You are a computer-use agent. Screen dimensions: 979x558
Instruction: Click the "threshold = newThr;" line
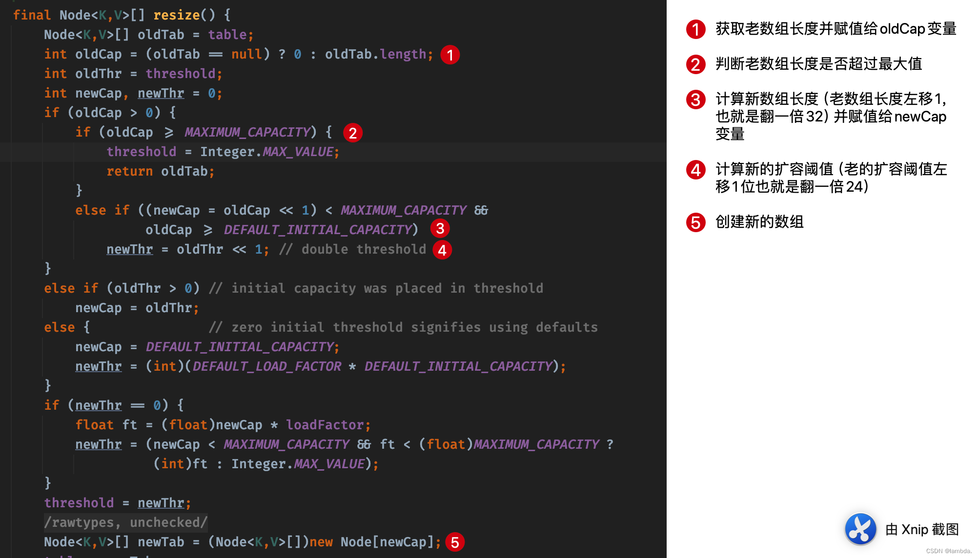[x=118, y=503]
